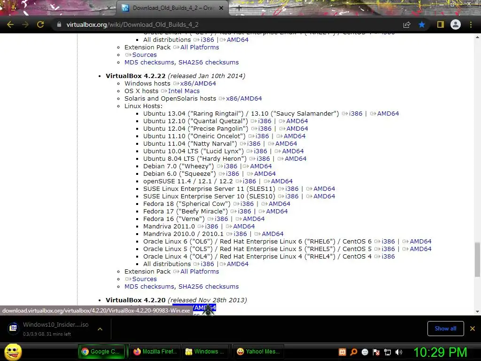Open 4.2.22 Extension Pack All Platforms link
481x361 pixels.
200,272
